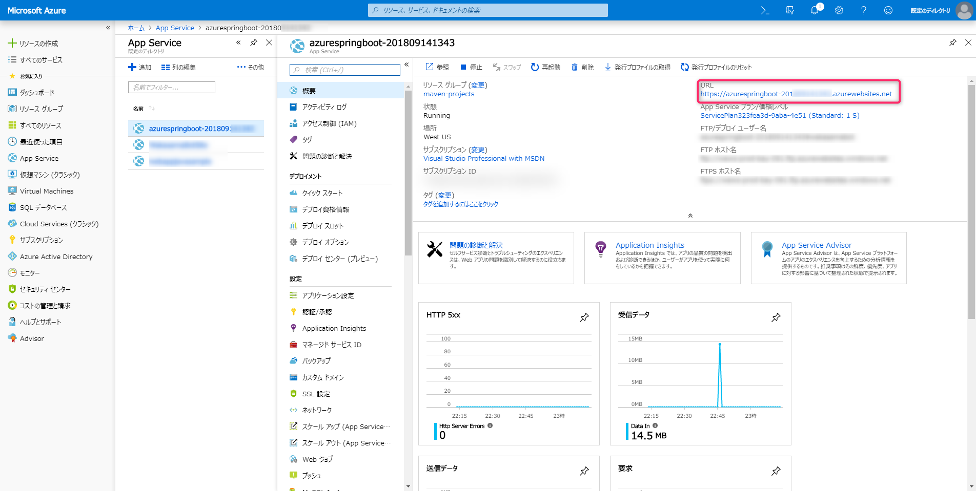Collapse the essentials section chevron
The image size is (976, 491).
(x=690, y=216)
